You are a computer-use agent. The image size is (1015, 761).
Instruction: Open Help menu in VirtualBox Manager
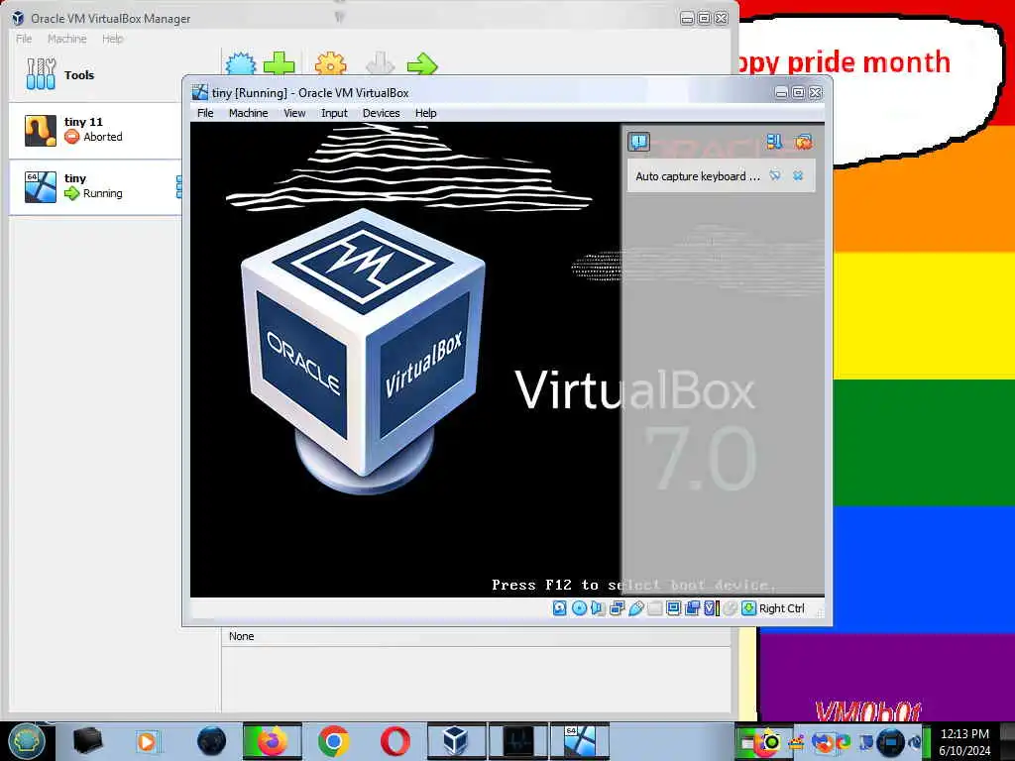[x=112, y=39]
